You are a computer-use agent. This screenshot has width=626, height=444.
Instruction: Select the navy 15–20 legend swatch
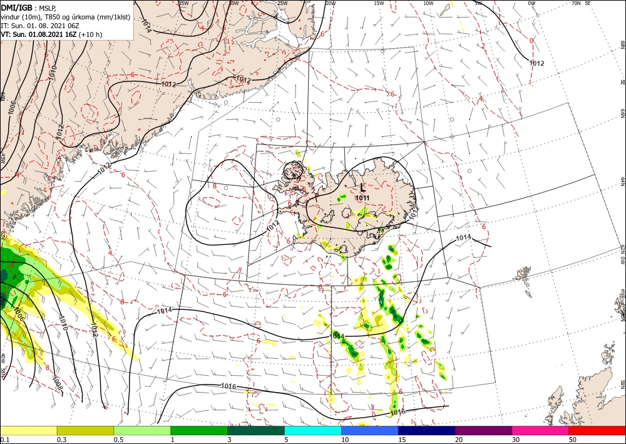pyautogui.click(x=427, y=430)
